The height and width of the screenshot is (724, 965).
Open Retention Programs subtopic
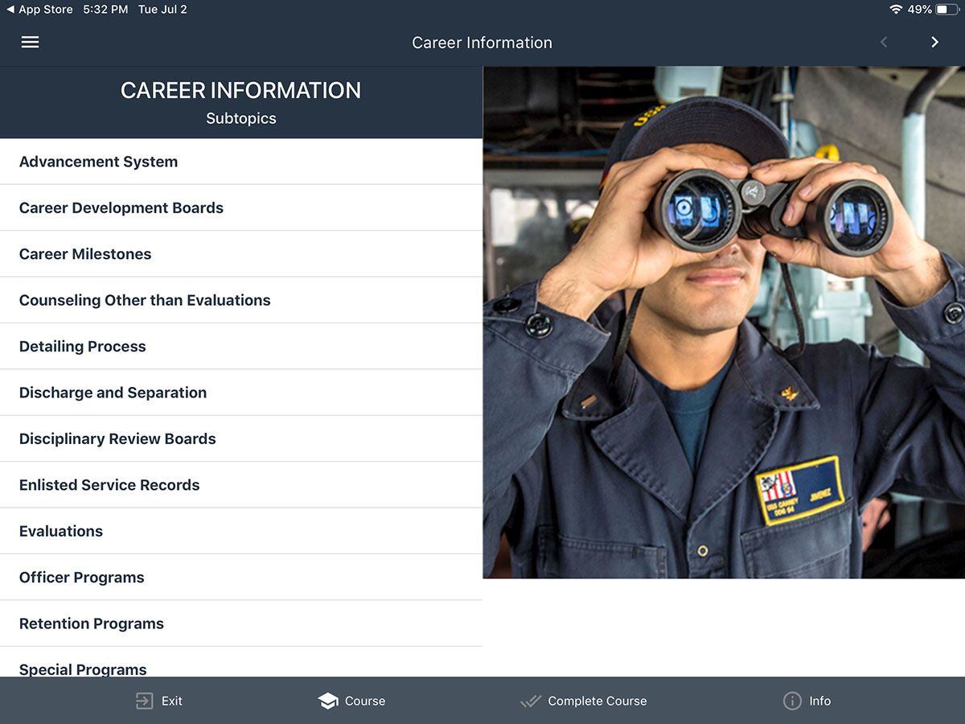(x=92, y=623)
